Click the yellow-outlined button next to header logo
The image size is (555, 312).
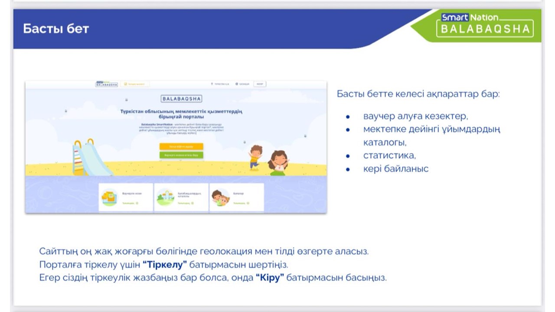coord(135,84)
